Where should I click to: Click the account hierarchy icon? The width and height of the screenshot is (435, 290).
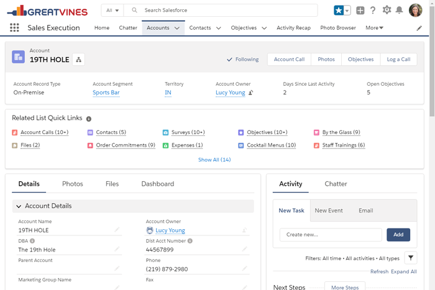(x=78, y=60)
